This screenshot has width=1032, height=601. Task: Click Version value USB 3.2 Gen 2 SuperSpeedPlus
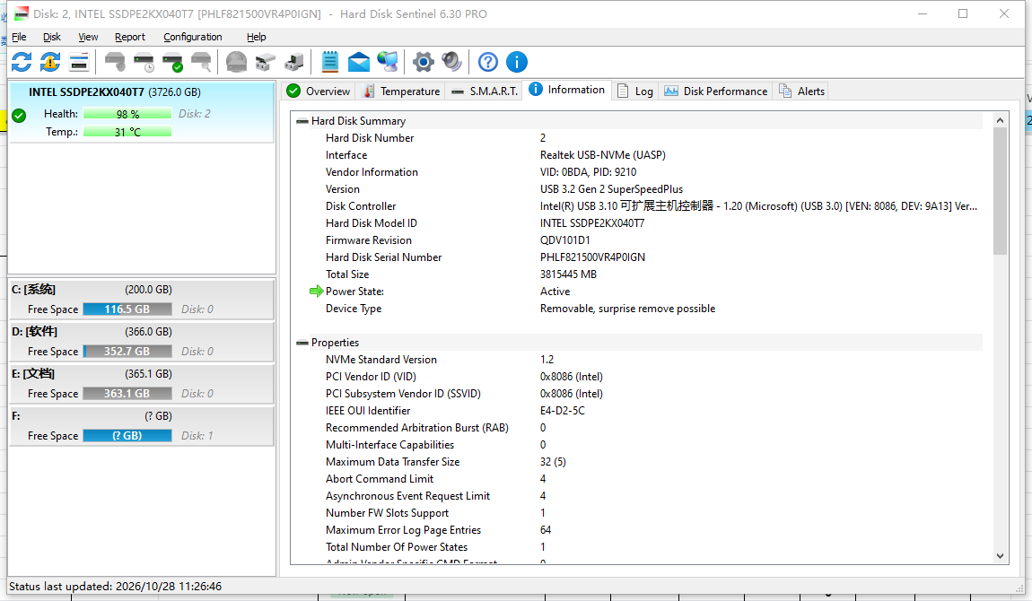[611, 189]
